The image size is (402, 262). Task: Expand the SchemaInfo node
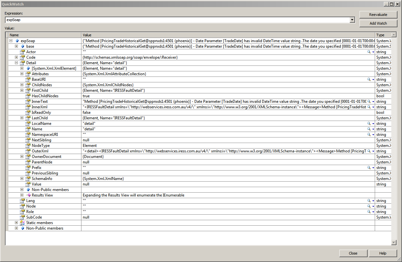coord(22,179)
